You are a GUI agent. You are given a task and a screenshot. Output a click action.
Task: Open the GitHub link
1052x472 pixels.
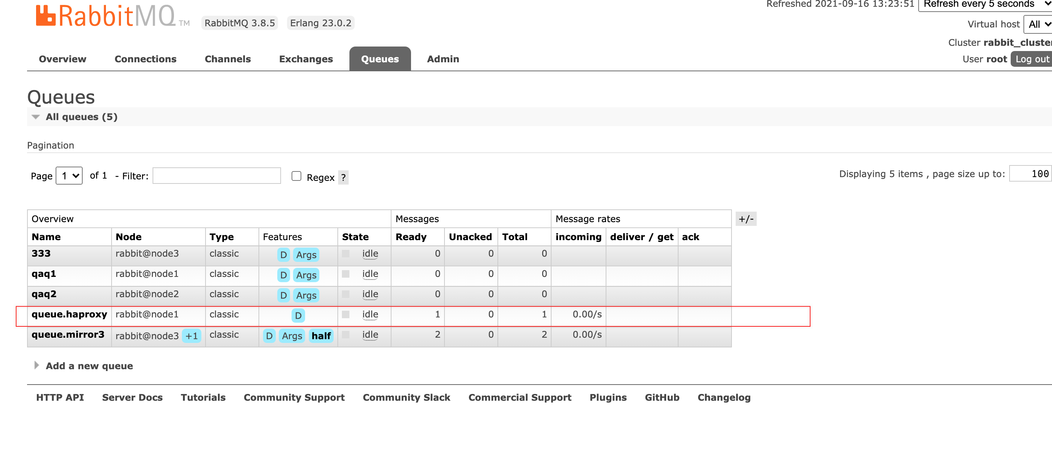coord(662,398)
